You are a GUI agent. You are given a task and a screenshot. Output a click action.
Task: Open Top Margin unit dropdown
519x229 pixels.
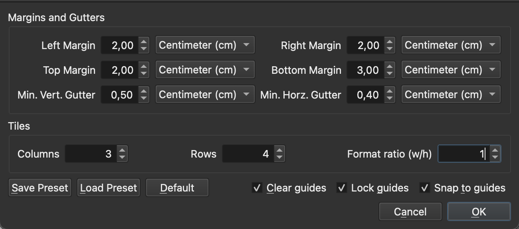[205, 70]
